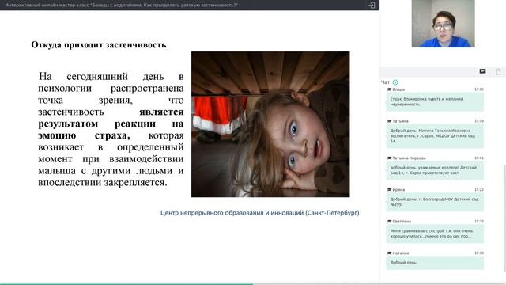
Task: Click the cap icon beside Ирина
Action: point(389,190)
